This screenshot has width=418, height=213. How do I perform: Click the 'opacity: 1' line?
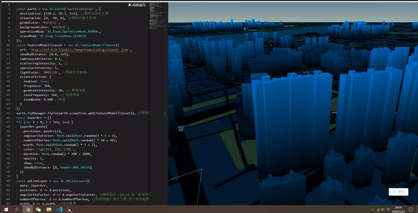(x=34, y=159)
